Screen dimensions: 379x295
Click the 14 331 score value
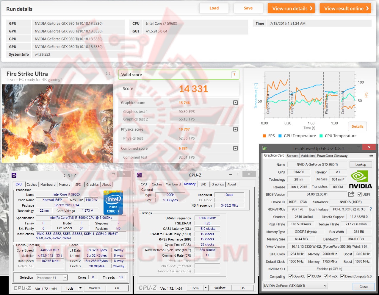click(193, 89)
